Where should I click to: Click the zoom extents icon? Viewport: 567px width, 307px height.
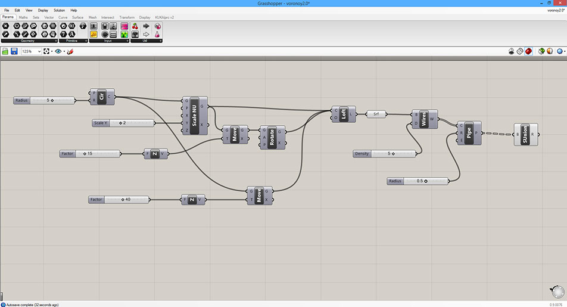pyautogui.click(x=46, y=51)
